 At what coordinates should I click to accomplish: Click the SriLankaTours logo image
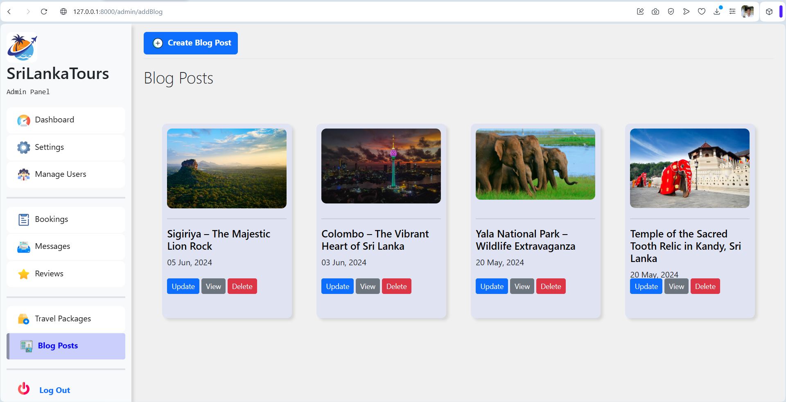pos(22,47)
